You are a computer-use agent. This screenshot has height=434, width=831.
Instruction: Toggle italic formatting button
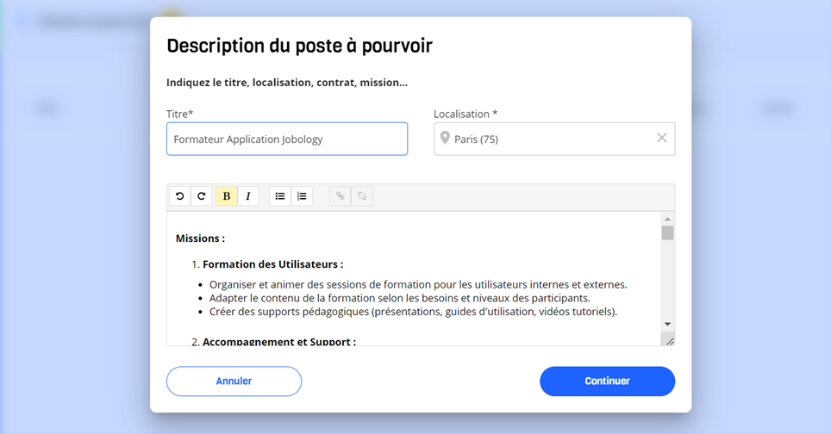click(248, 196)
